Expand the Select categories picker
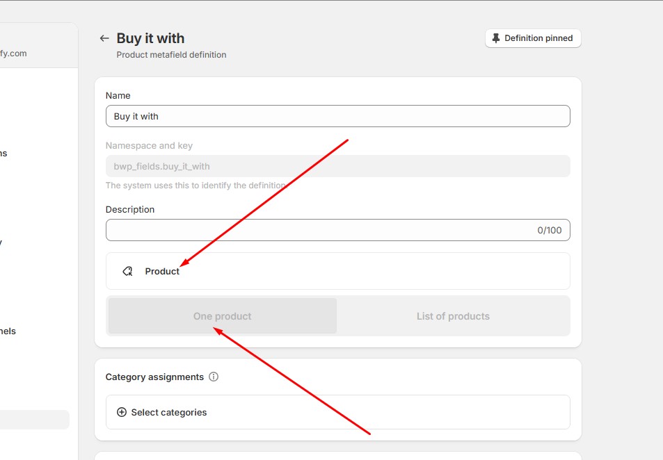The image size is (663, 460). click(x=337, y=412)
